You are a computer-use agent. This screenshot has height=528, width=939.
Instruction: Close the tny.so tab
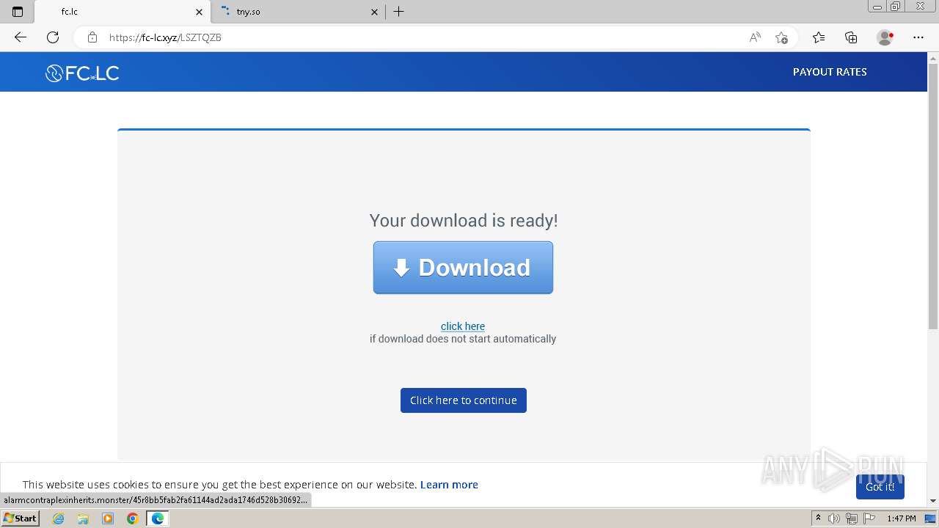click(x=374, y=12)
